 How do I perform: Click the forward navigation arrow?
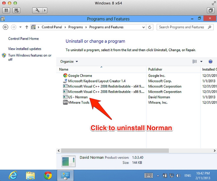pos(14,27)
